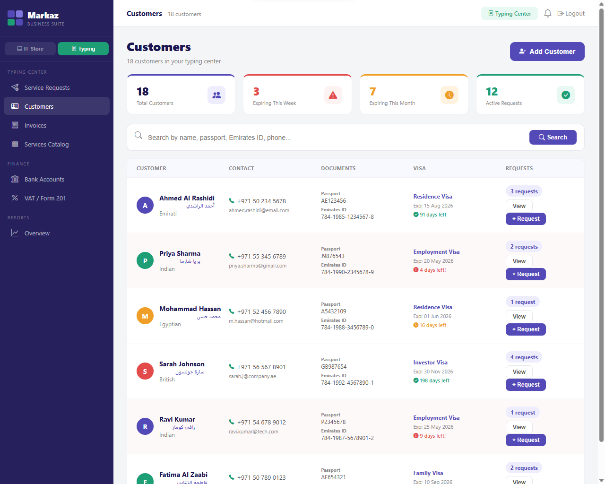The width and height of the screenshot is (605, 484).
Task: Click phone icon beside +971 50 234 5678
Action: 232,201
